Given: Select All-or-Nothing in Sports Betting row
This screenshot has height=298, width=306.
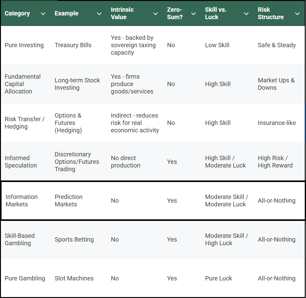Looking at the screenshot, I should 277,239.
